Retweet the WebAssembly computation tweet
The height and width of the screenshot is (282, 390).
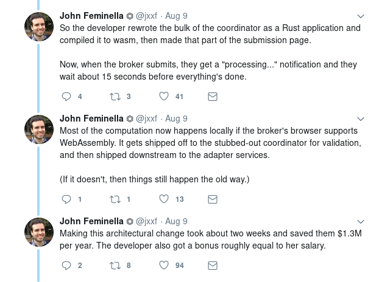[115, 199]
